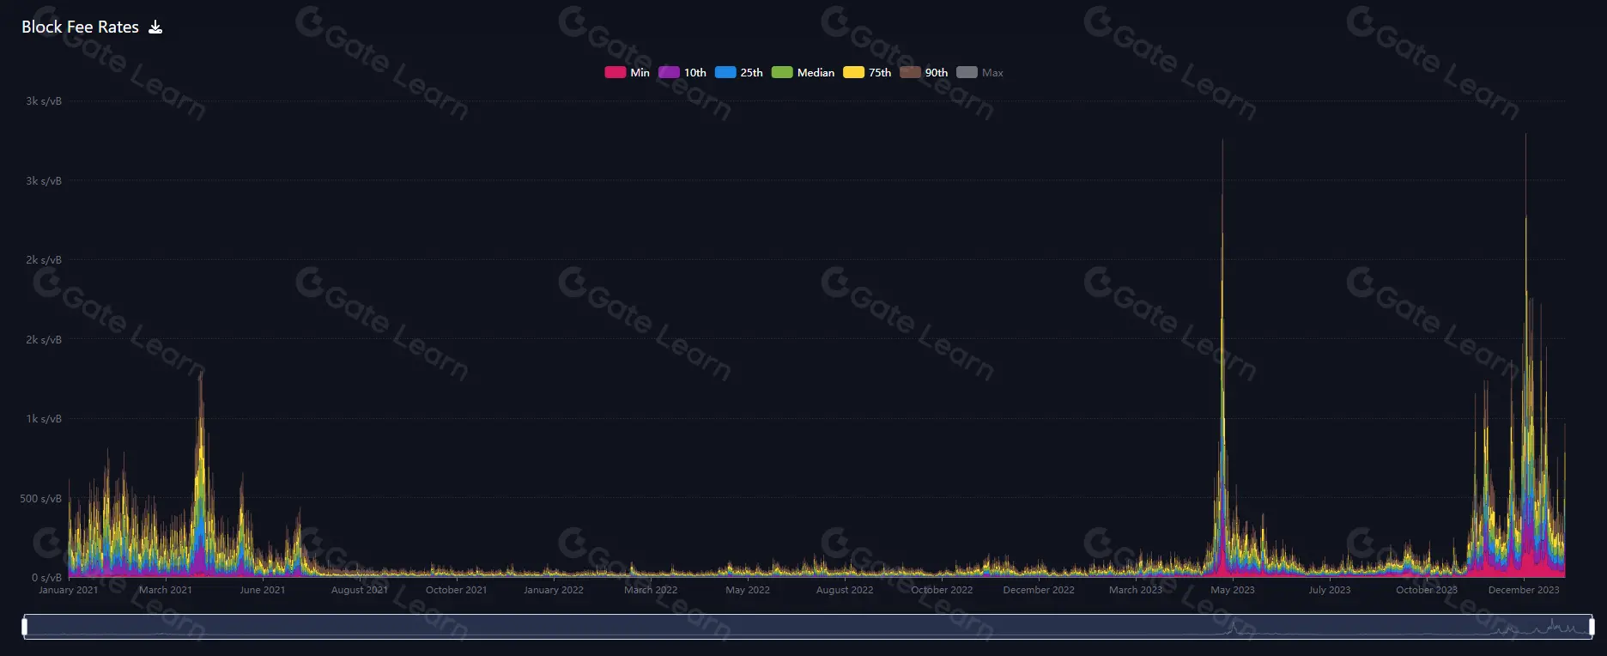Viewport: 1607px width, 656px height.
Task: Click the 500 s/vB y-axis label
Action: click(41, 499)
